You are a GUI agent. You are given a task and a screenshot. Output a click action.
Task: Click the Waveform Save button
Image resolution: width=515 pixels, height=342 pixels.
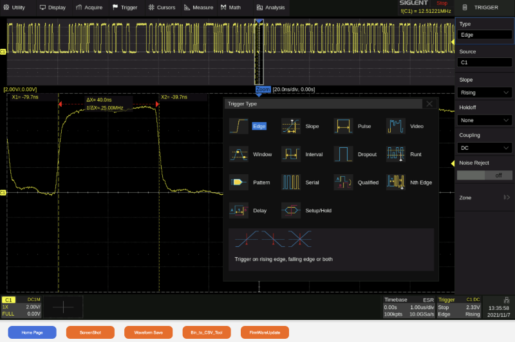(x=149, y=332)
